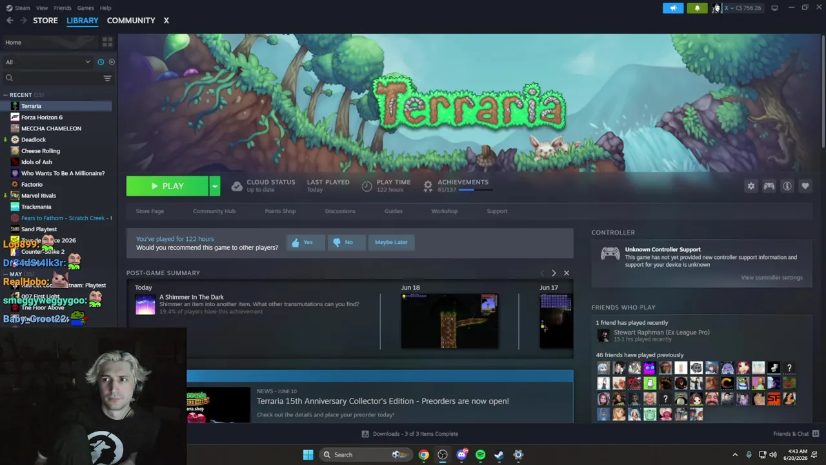Open Terraria Workshop link

coord(445,211)
